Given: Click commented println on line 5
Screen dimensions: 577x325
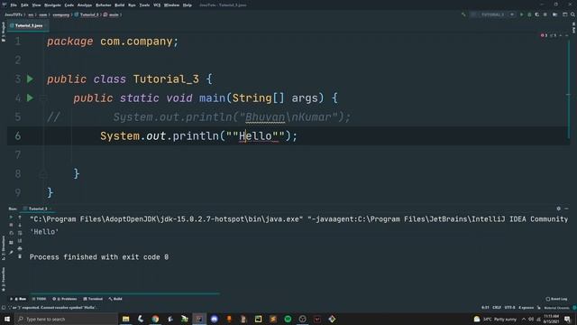Looking at the screenshot, I should point(232,117).
